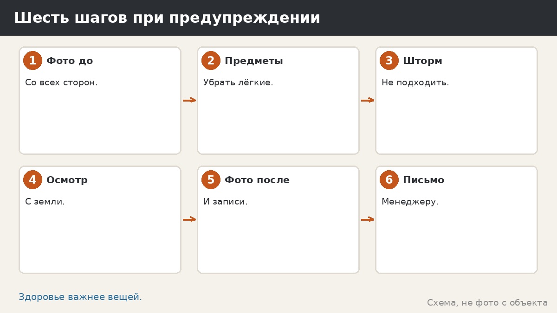Click the slide title 'Шесть шагов при предупреждении'

click(167, 18)
